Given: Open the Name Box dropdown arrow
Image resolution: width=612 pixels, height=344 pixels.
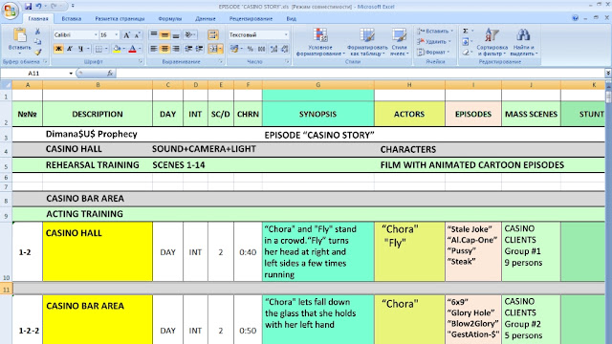Looking at the screenshot, I should tap(71, 74).
